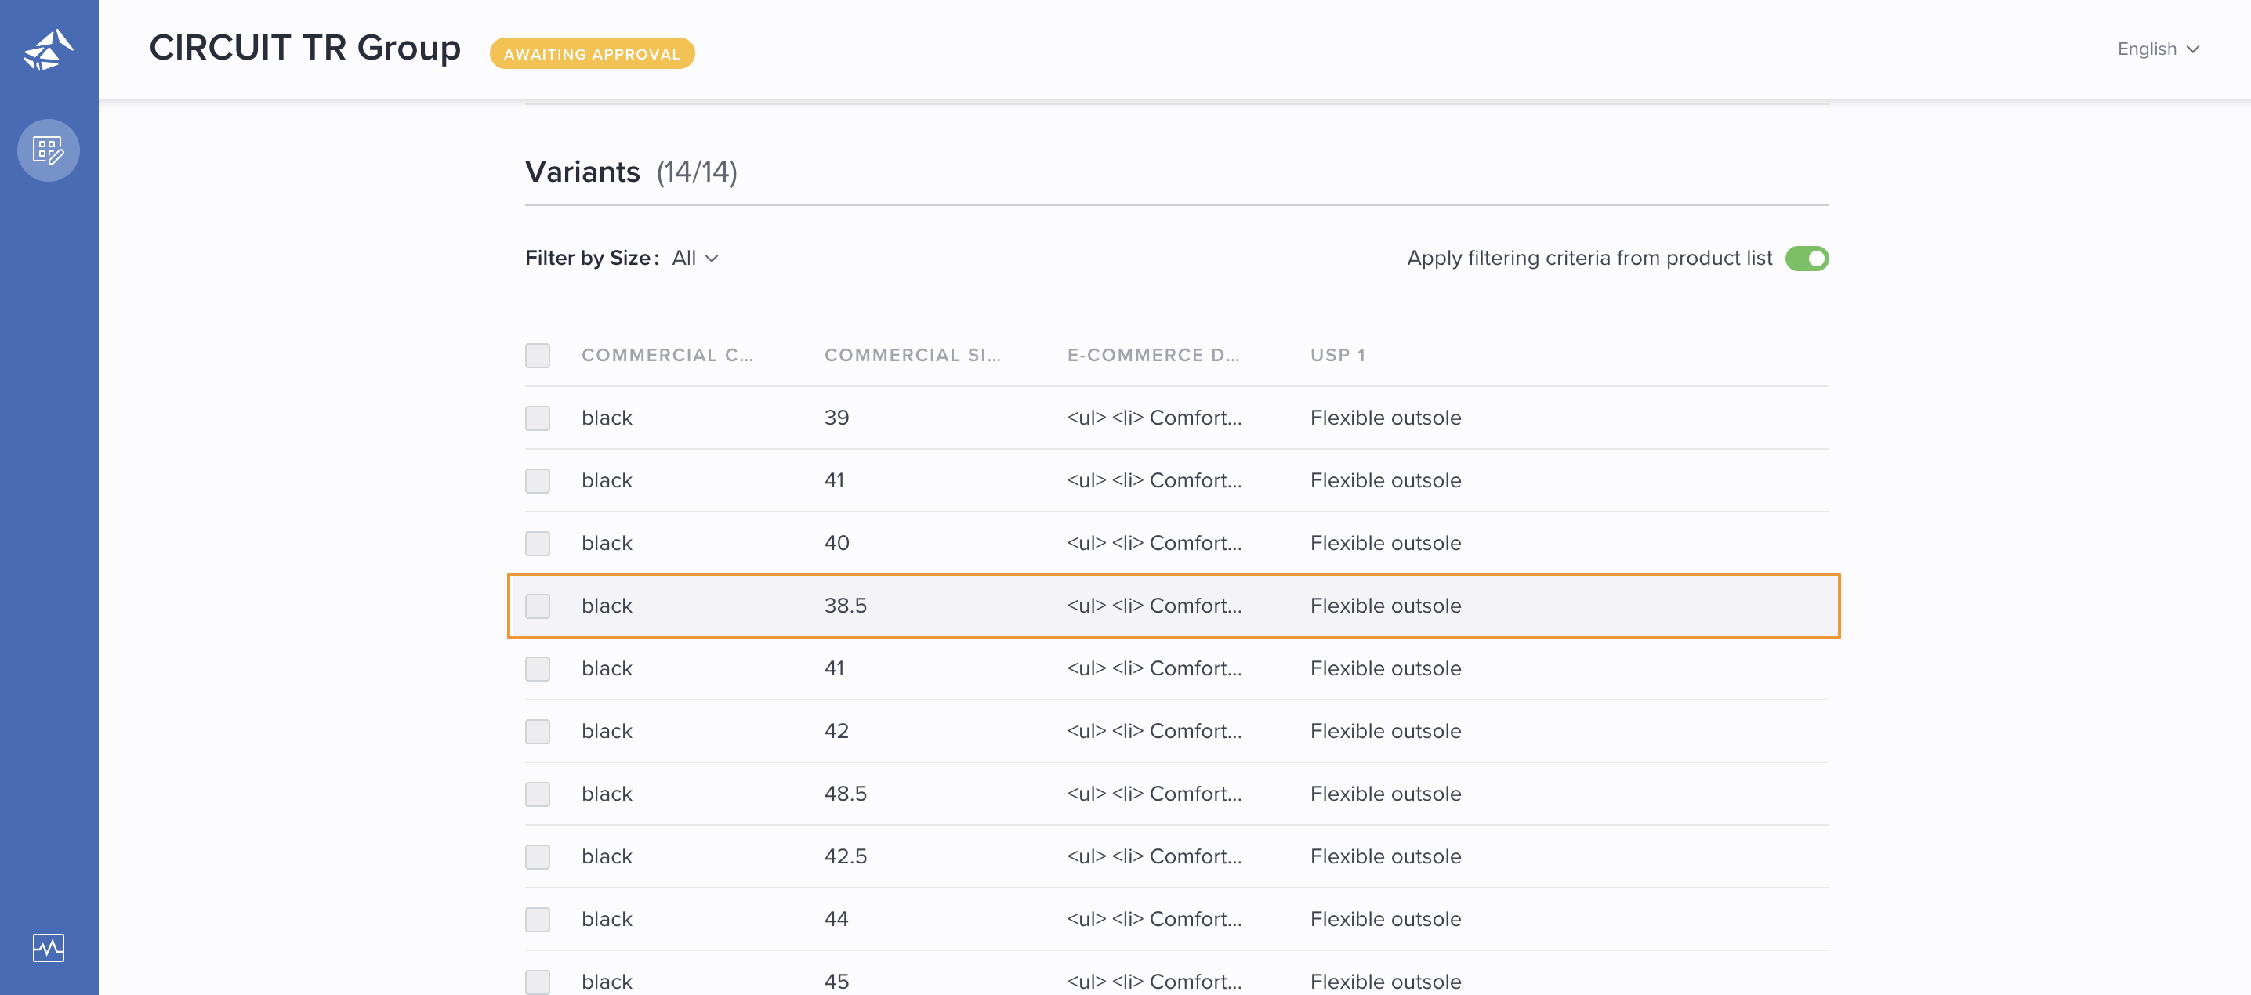Select checkbox on the 42.5 size row
This screenshot has height=995, width=2251.
[x=538, y=857]
